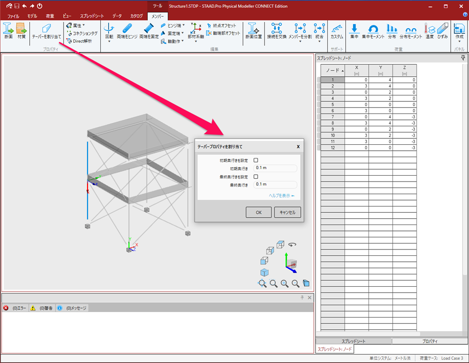
Task: Switch to the 荷重 ribbon tab
Action: pyautogui.click(x=50, y=16)
